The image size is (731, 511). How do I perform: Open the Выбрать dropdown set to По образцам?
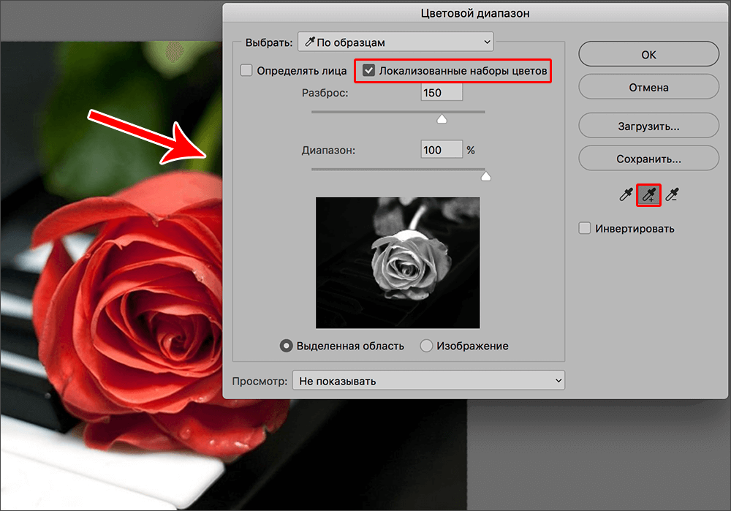click(x=395, y=42)
